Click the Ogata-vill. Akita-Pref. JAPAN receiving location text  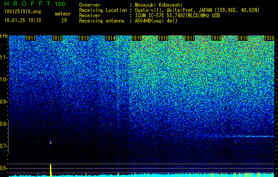click(x=197, y=10)
